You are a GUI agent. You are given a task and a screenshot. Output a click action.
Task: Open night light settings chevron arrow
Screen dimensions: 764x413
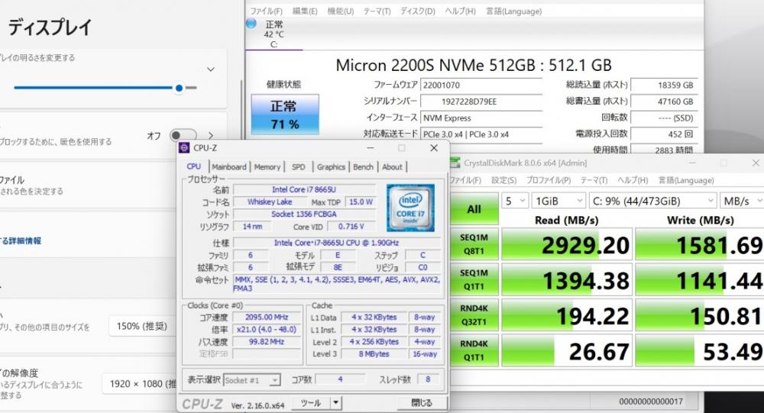point(211,135)
